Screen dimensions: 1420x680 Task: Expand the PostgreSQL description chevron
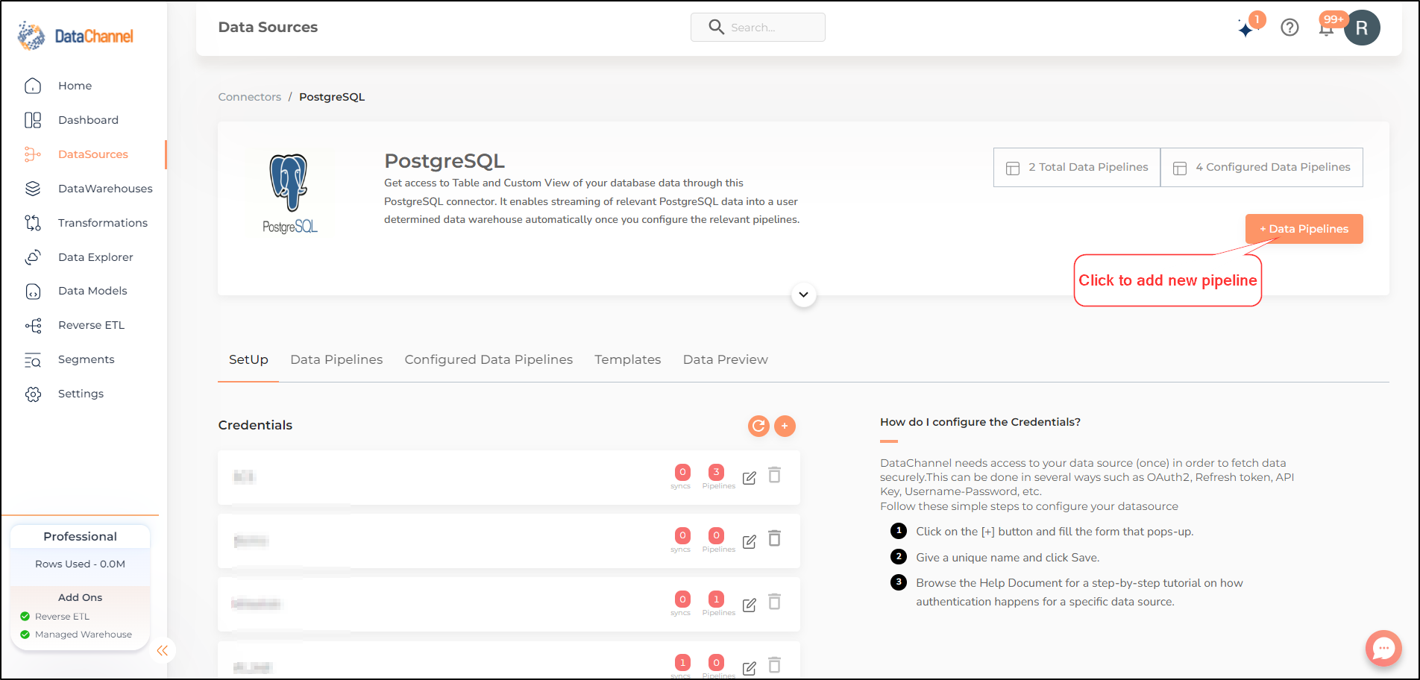point(803,295)
